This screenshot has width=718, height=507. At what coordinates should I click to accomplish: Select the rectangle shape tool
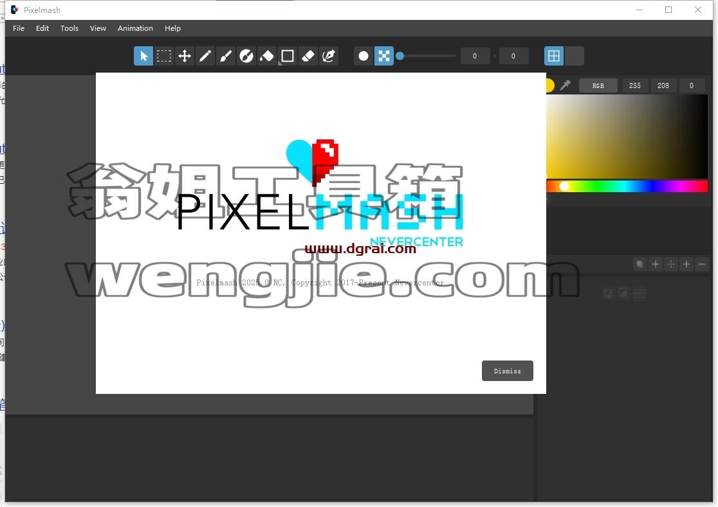click(x=288, y=56)
